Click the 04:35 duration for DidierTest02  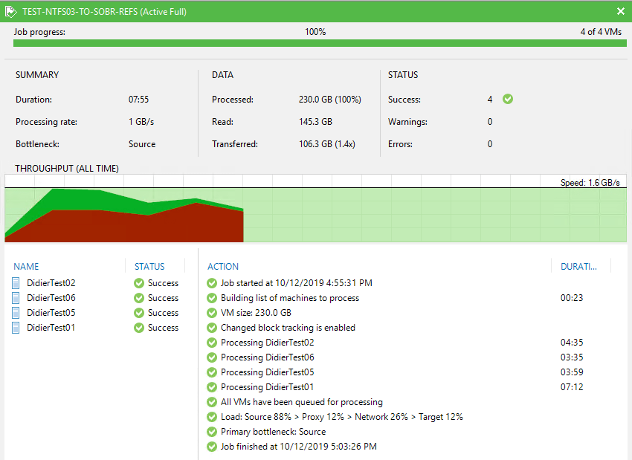pyautogui.click(x=572, y=343)
